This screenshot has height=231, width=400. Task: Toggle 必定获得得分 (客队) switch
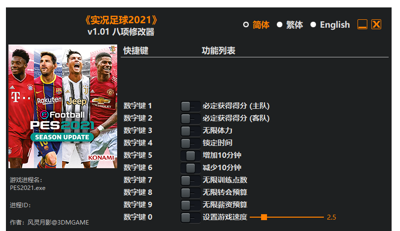[190, 118]
